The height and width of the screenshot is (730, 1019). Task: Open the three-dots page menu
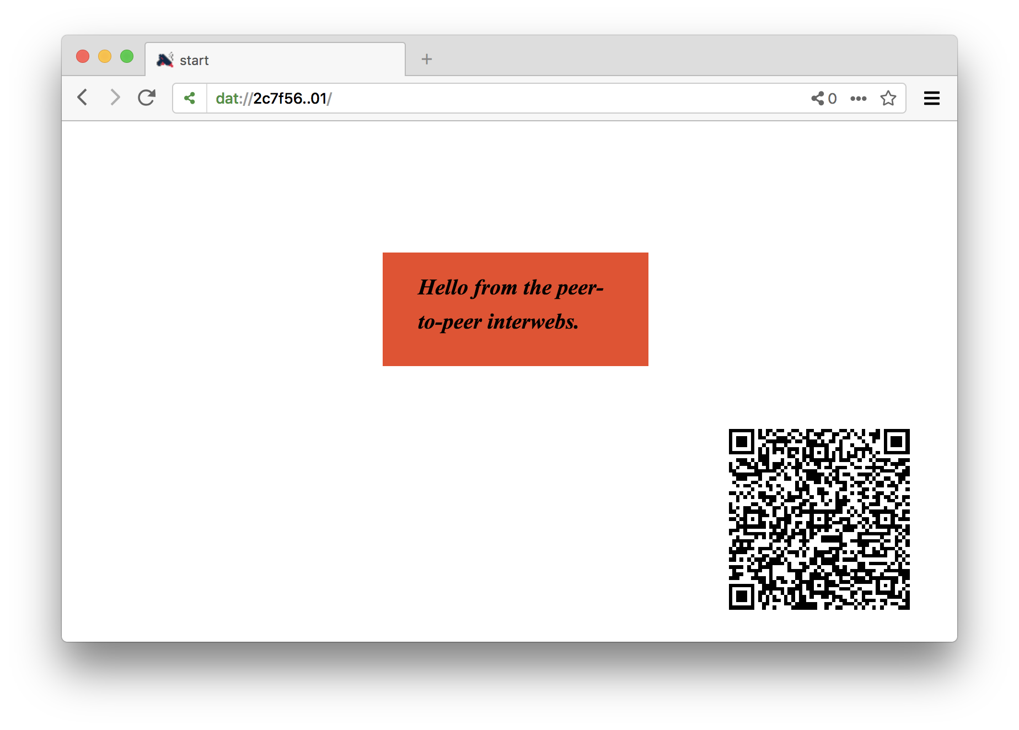858,98
